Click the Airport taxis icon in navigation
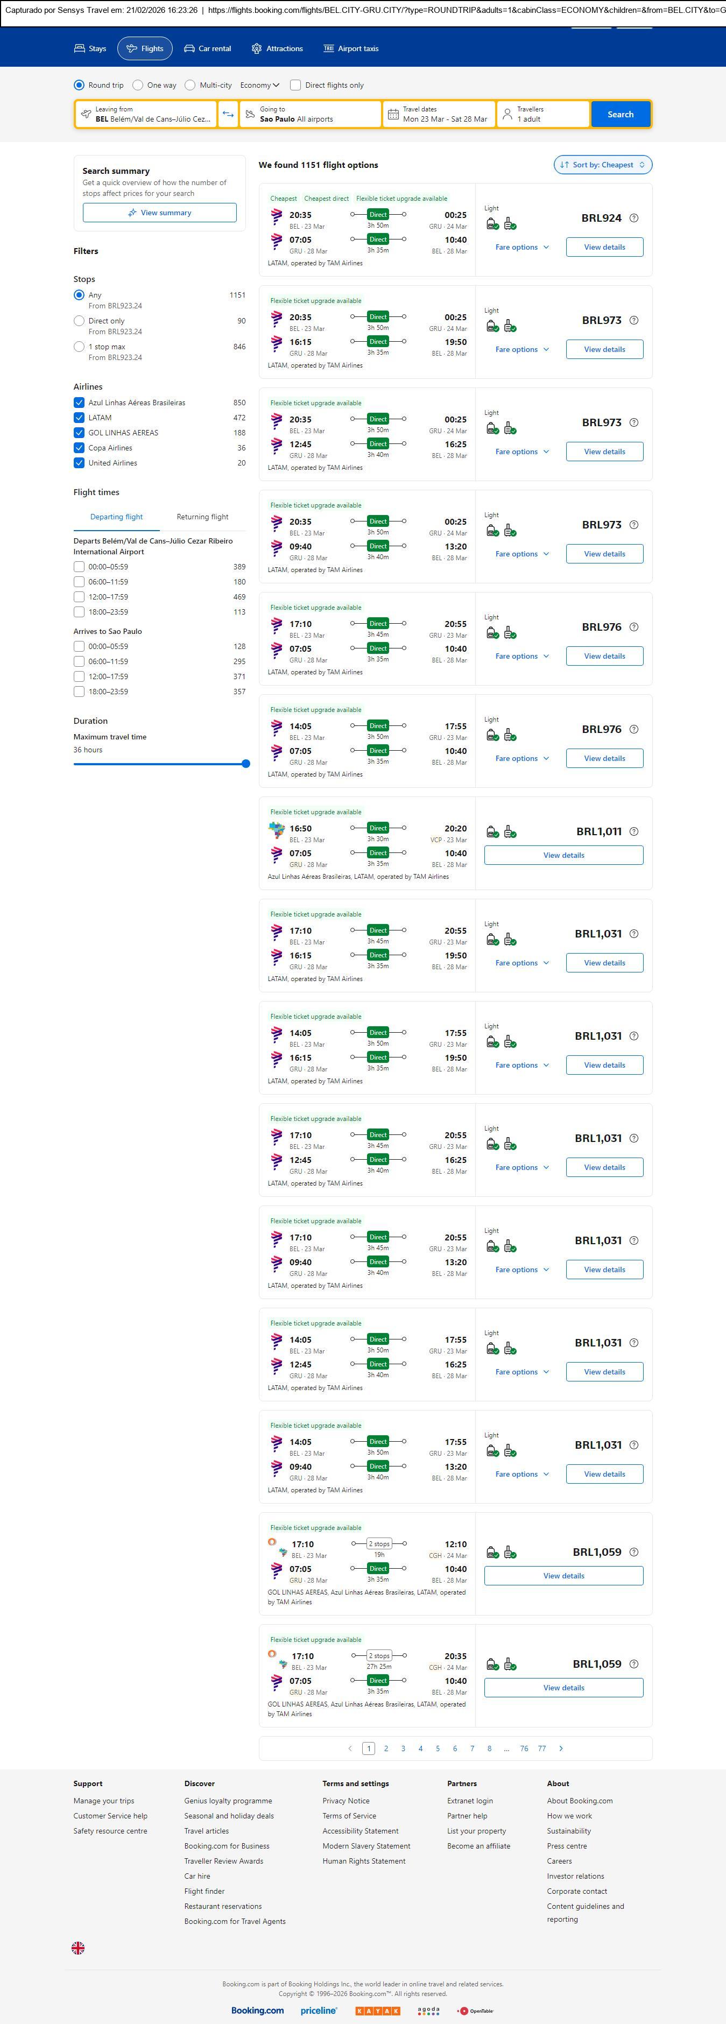Viewport: 726px width, 2024px height. coord(328,49)
